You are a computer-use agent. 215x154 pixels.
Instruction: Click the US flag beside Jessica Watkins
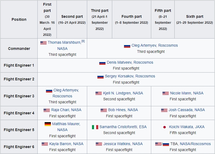(99, 144)
